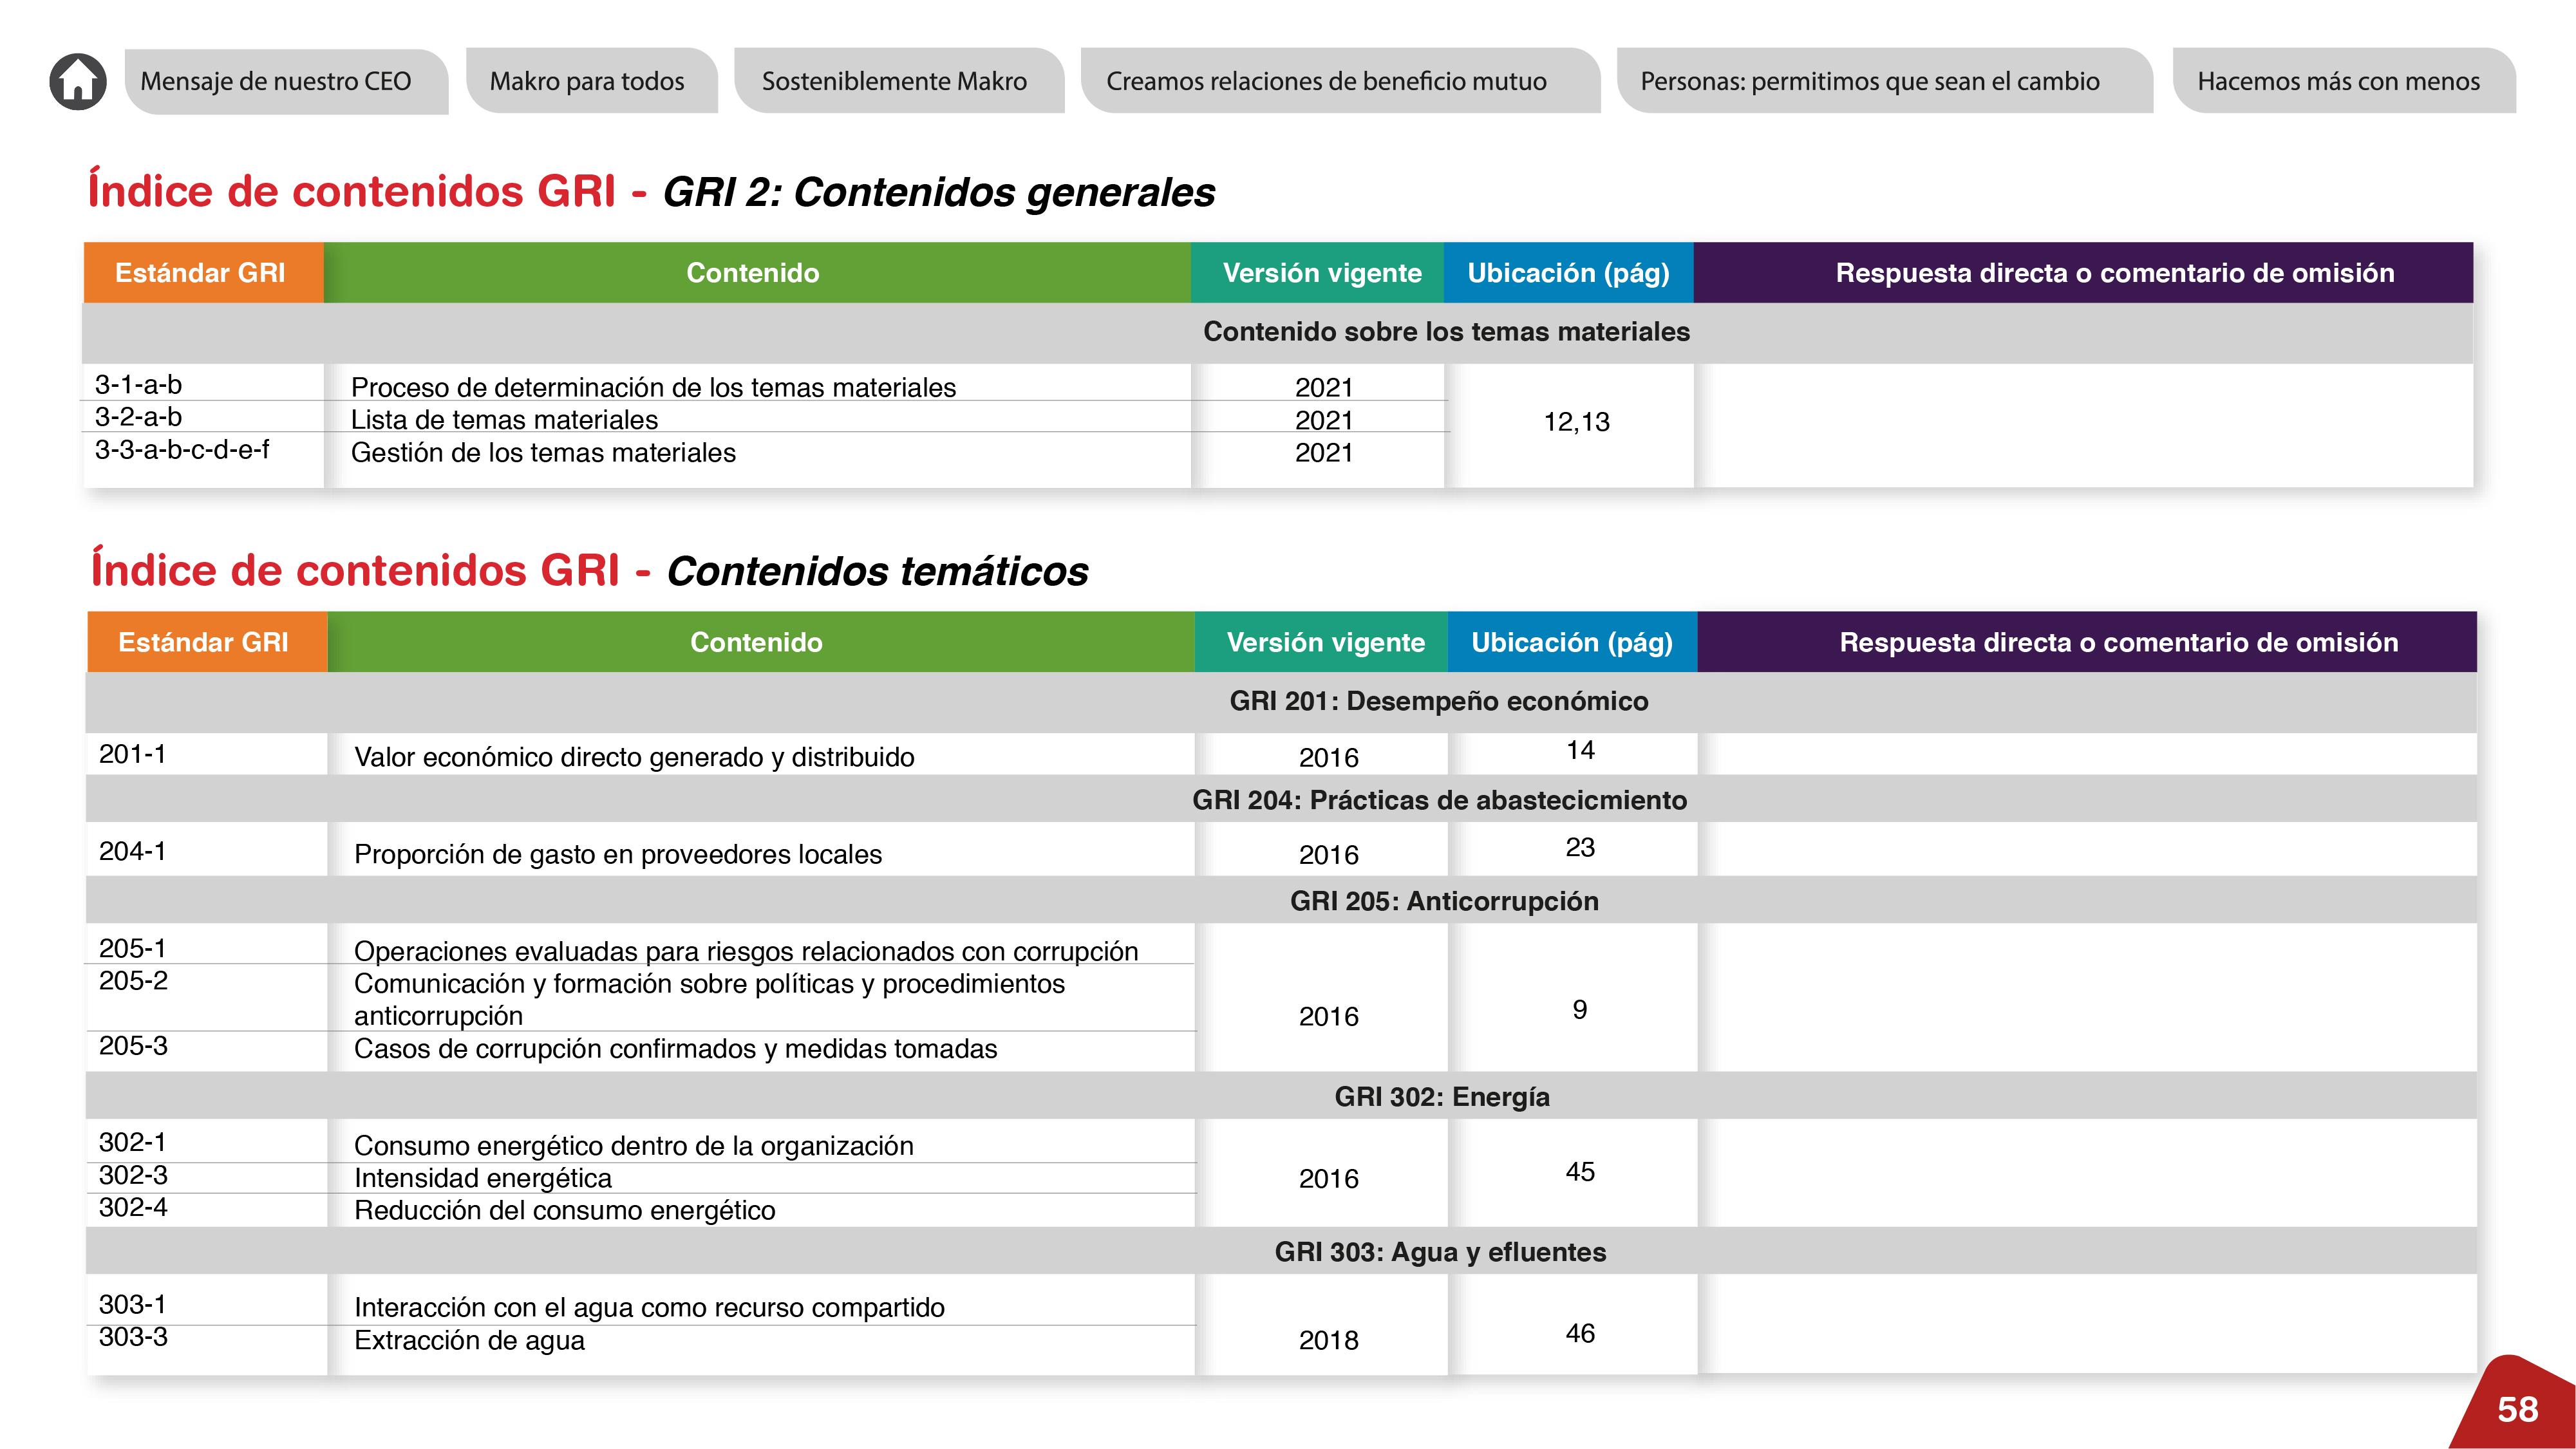Click the home icon button
The height and width of the screenshot is (1449, 2576).
pyautogui.click(x=78, y=81)
